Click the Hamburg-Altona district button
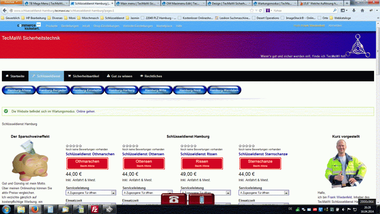This screenshot has width=380, height=214. pyautogui.click(x=19, y=90)
